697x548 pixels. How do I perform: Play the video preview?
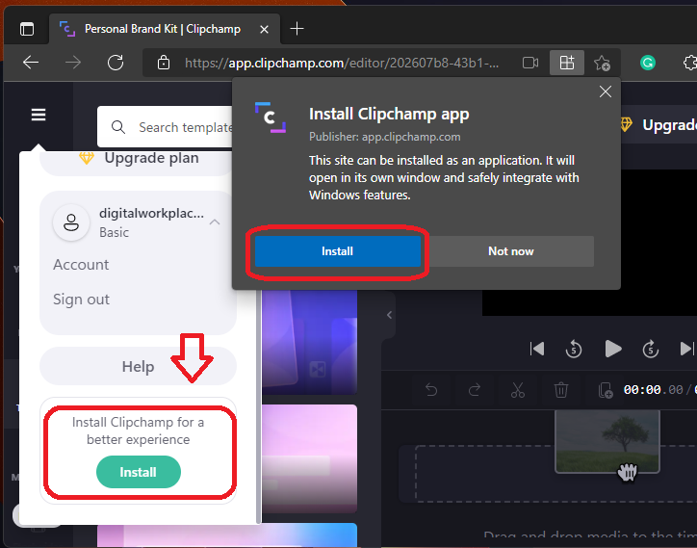613,349
